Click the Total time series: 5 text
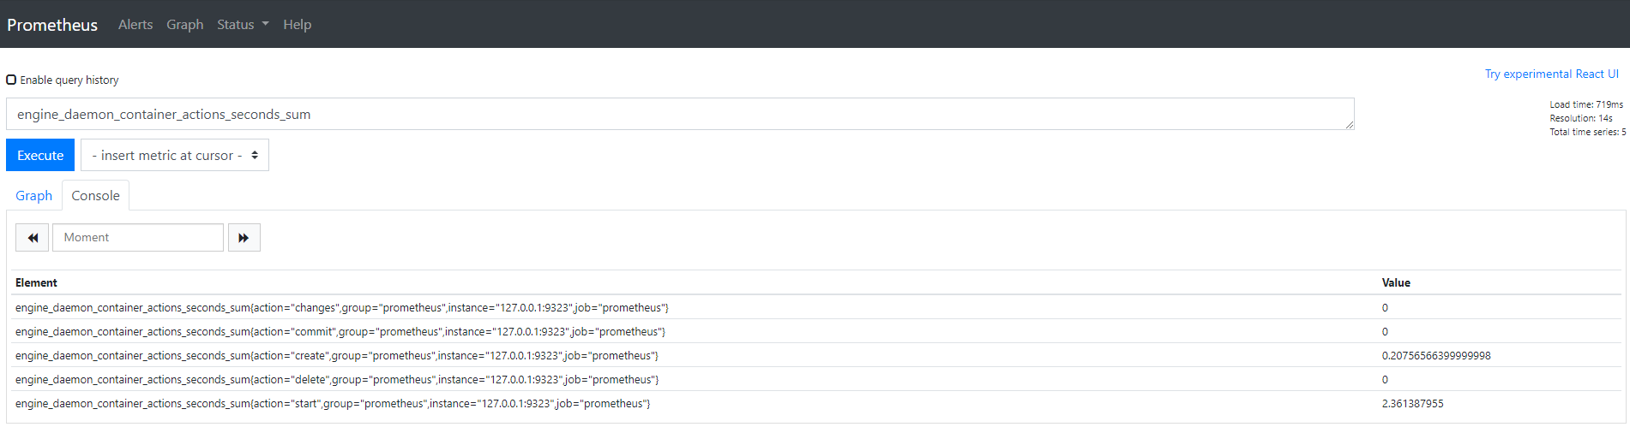 coord(1588,132)
